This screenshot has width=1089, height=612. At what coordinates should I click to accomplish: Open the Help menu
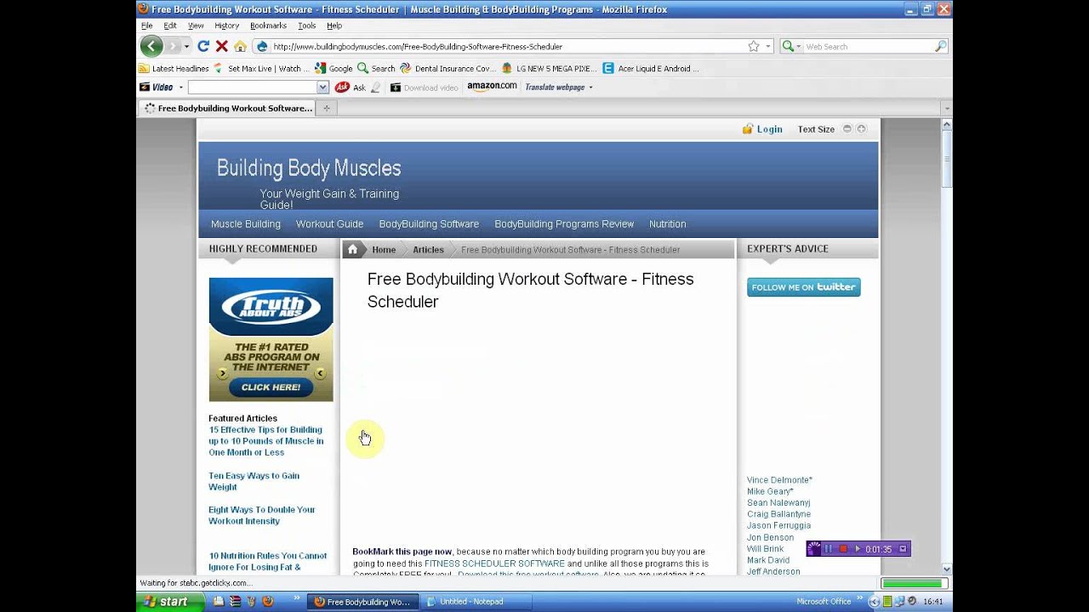[x=334, y=25]
